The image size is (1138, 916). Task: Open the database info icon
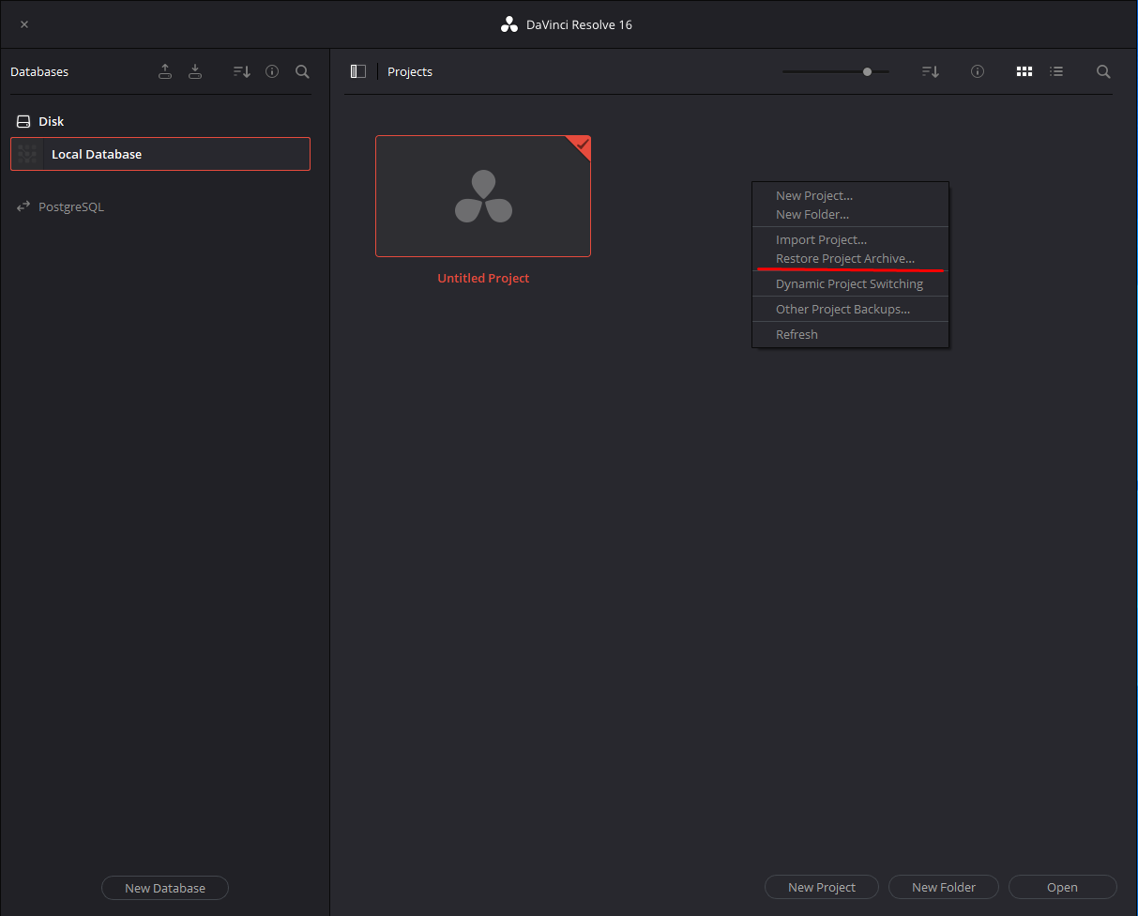coord(272,71)
